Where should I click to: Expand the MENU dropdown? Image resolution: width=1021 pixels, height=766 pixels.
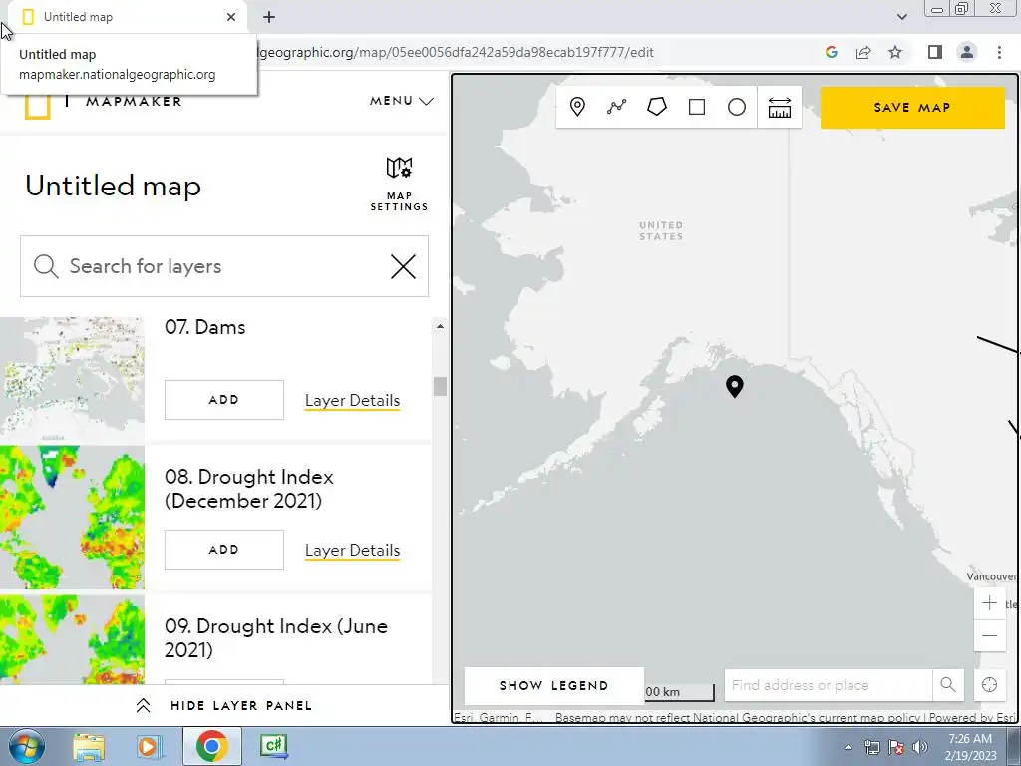[x=401, y=101]
